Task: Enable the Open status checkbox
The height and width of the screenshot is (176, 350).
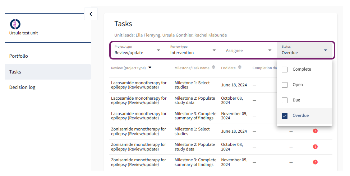Action: point(285,85)
